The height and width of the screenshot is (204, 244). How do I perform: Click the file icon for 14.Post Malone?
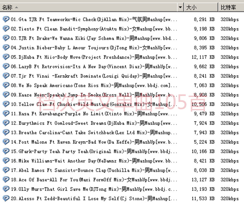6,142
